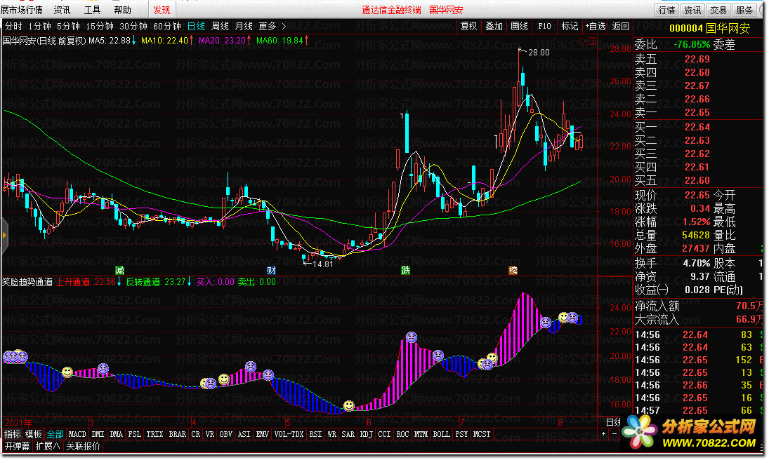Click the 跌 event marker on the chart
769x460 pixels.
pyautogui.click(x=406, y=271)
